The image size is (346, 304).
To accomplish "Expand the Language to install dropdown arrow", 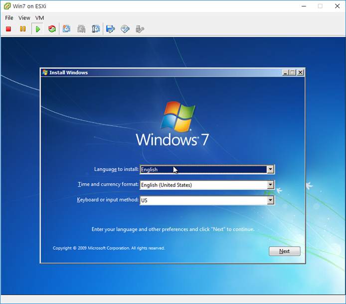I will pos(270,169).
